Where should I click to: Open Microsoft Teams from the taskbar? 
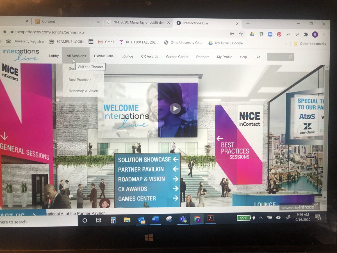pos(183,219)
